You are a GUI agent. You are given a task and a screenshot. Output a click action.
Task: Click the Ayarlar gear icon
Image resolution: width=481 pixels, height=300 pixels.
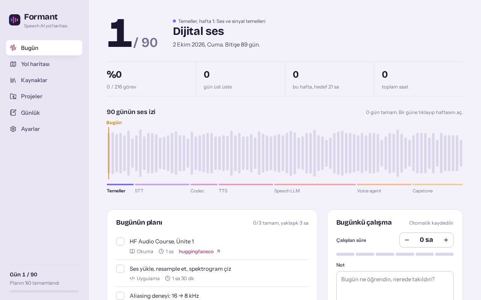(x=13, y=129)
